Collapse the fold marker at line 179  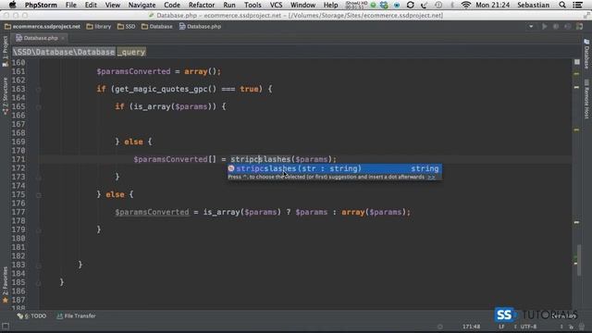(x=39, y=230)
